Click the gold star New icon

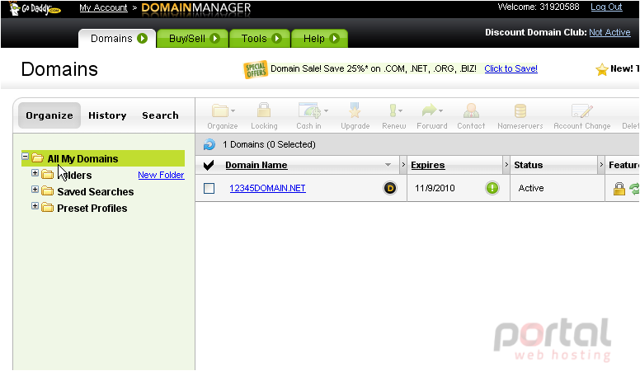pyautogui.click(x=601, y=69)
